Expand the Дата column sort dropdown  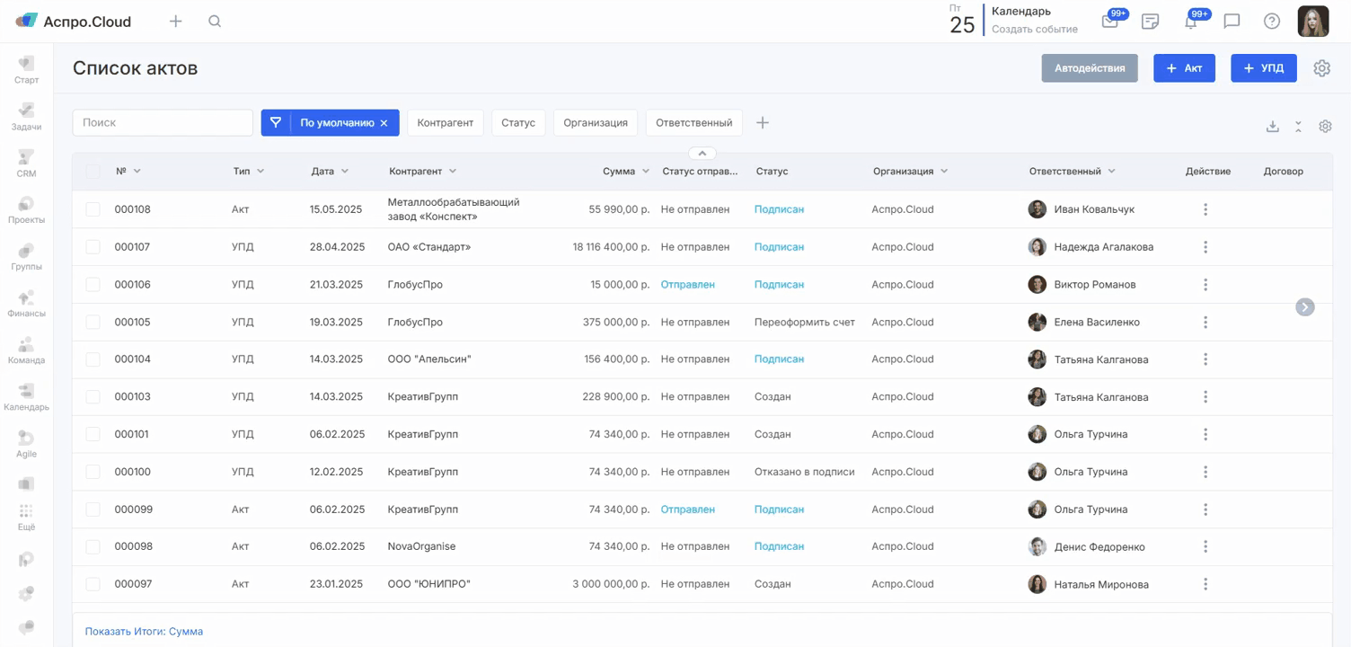click(345, 171)
